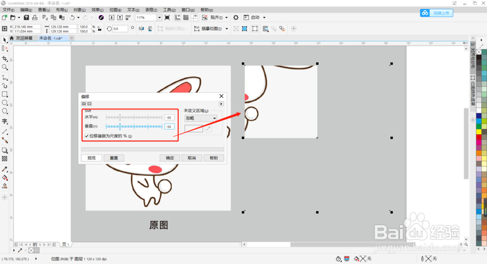Select the Shape edit tool
The width and height of the screenshot is (487, 264).
(x=5, y=49)
